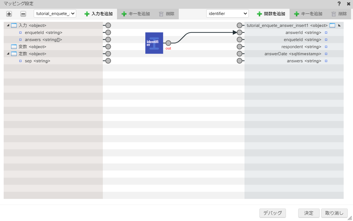Click left 削除 trash button
This screenshot has height=221, width=353.
[x=167, y=14]
